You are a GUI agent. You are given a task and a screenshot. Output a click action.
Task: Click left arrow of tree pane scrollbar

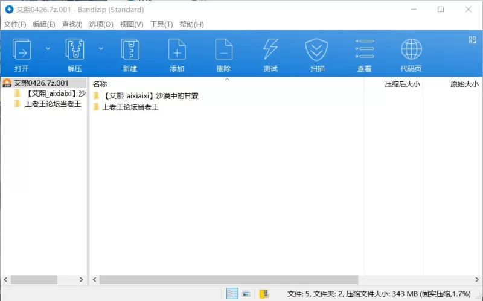(x=5, y=279)
